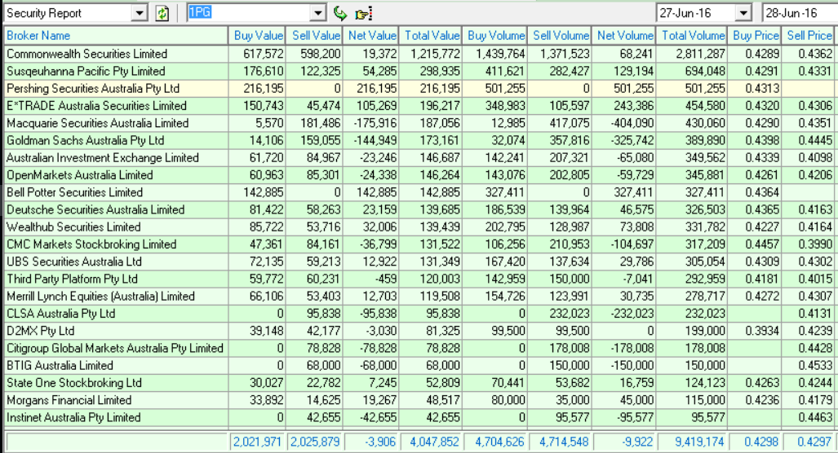Viewport: 838px width, 453px height.
Task: Sort by Total Volume column header
Action: pos(692,36)
